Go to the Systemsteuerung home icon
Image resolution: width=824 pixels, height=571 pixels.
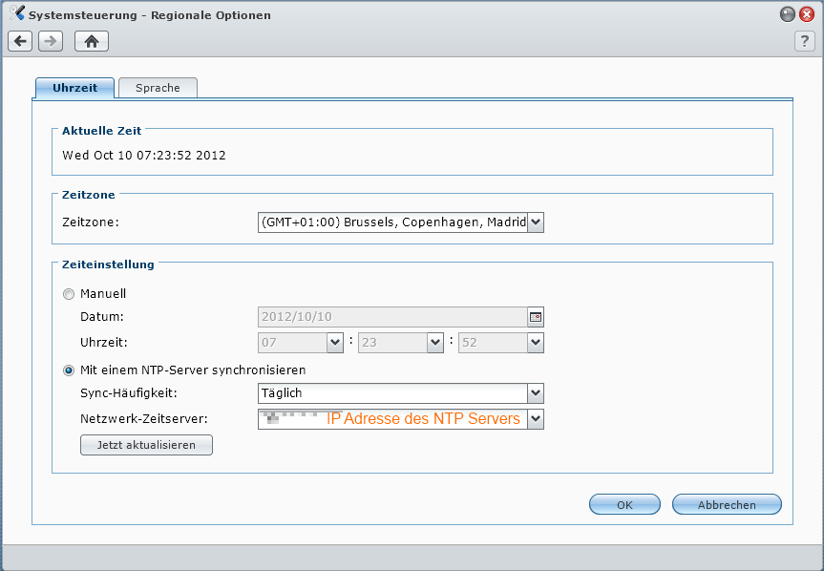92,41
